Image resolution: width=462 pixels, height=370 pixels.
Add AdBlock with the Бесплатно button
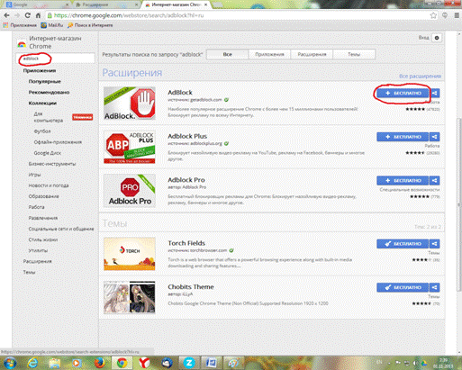403,93
